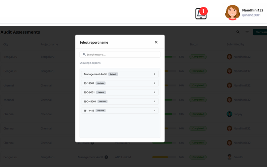Open the notification bell with badge

coord(201,13)
